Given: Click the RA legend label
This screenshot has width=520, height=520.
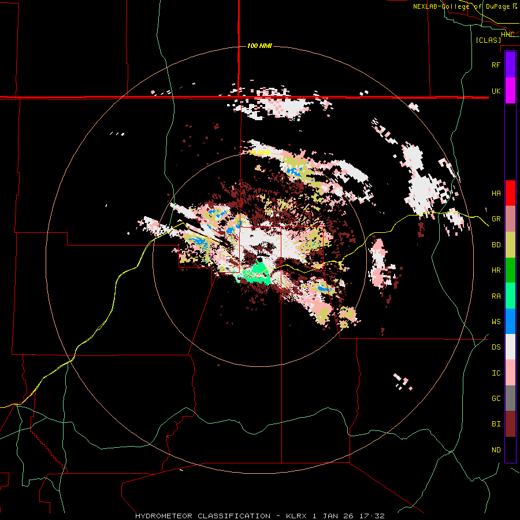Looking at the screenshot, I should tap(496, 296).
